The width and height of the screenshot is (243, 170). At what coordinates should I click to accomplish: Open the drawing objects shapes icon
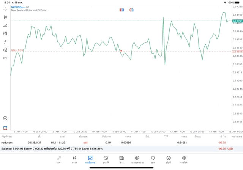pyautogui.click(x=5, y=50)
